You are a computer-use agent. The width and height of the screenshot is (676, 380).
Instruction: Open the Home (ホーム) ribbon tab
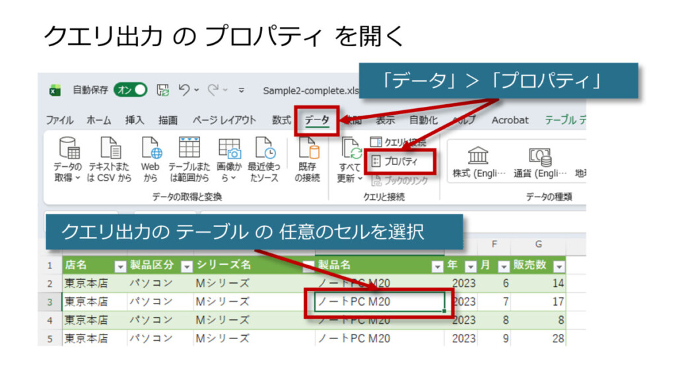tap(99, 120)
